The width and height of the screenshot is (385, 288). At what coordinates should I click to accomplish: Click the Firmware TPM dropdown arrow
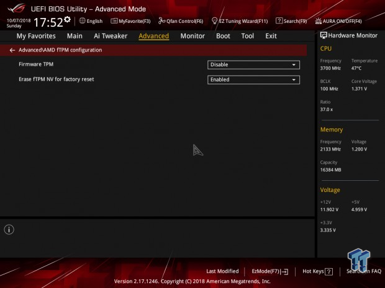[294, 65]
